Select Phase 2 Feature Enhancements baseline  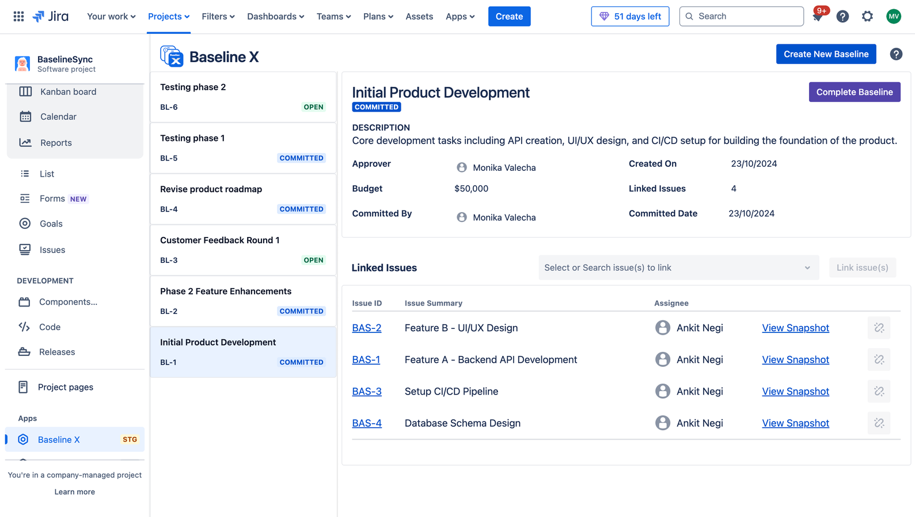243,301
